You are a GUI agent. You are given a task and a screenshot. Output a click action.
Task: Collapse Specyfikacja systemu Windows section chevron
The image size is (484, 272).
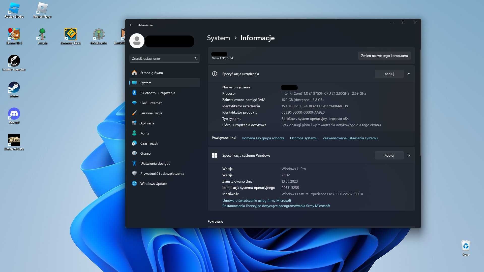tap(409, 155)
